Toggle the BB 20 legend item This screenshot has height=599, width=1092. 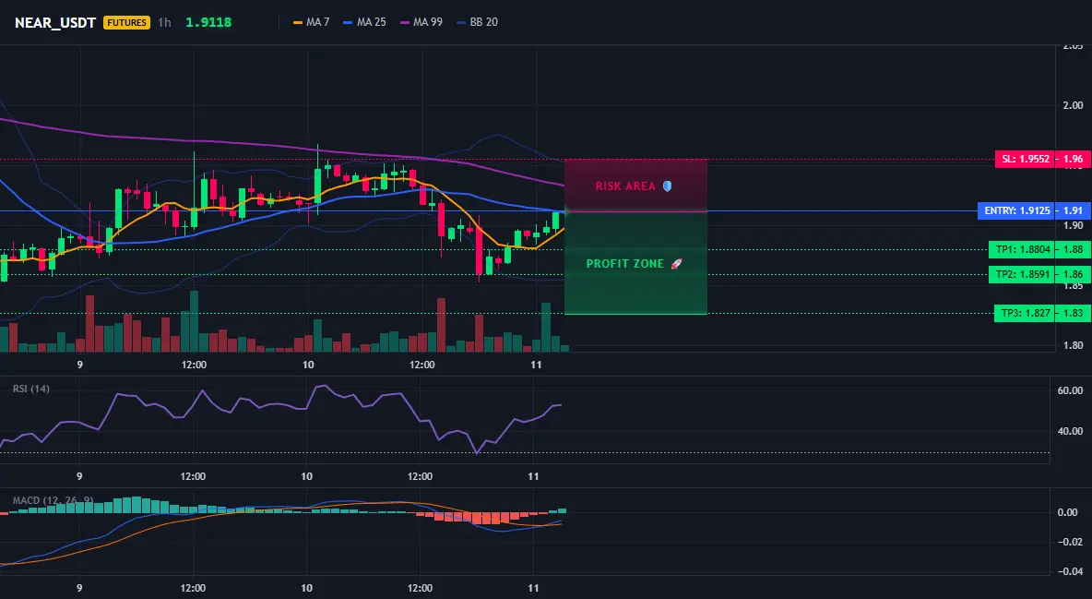(x=477, y=22)
